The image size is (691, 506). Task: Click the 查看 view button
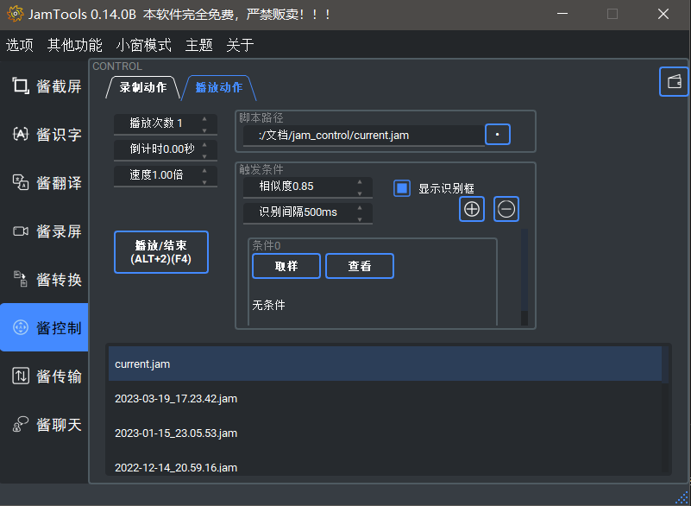point(360,266)
